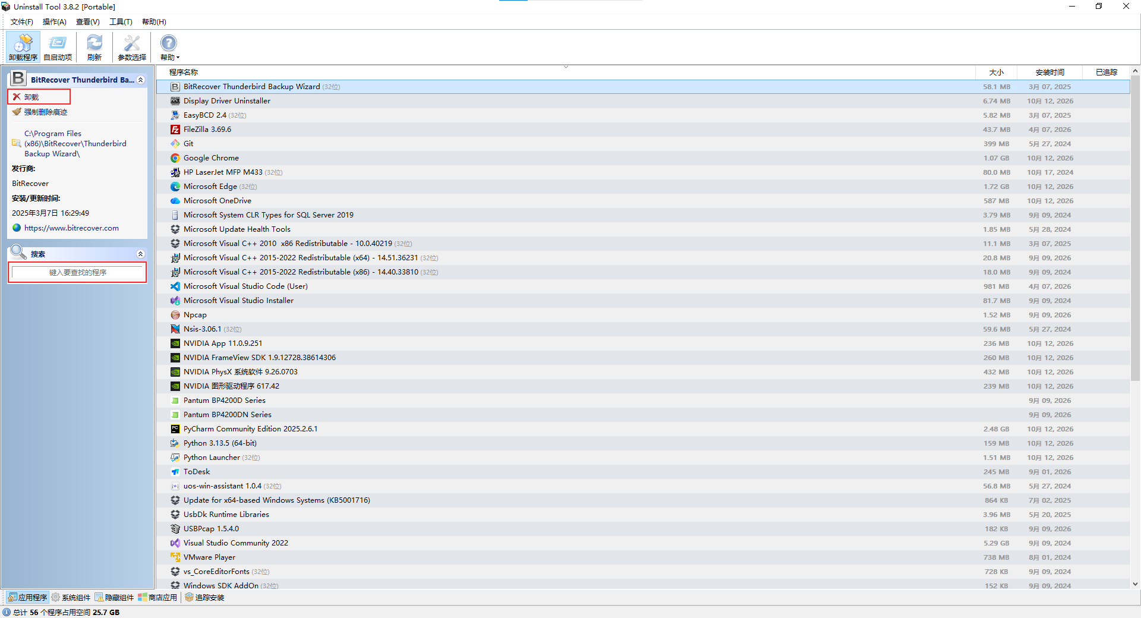Open 参数选择 preferences tools icon
The image size is (1141, 618).
(x=132, y=47)
